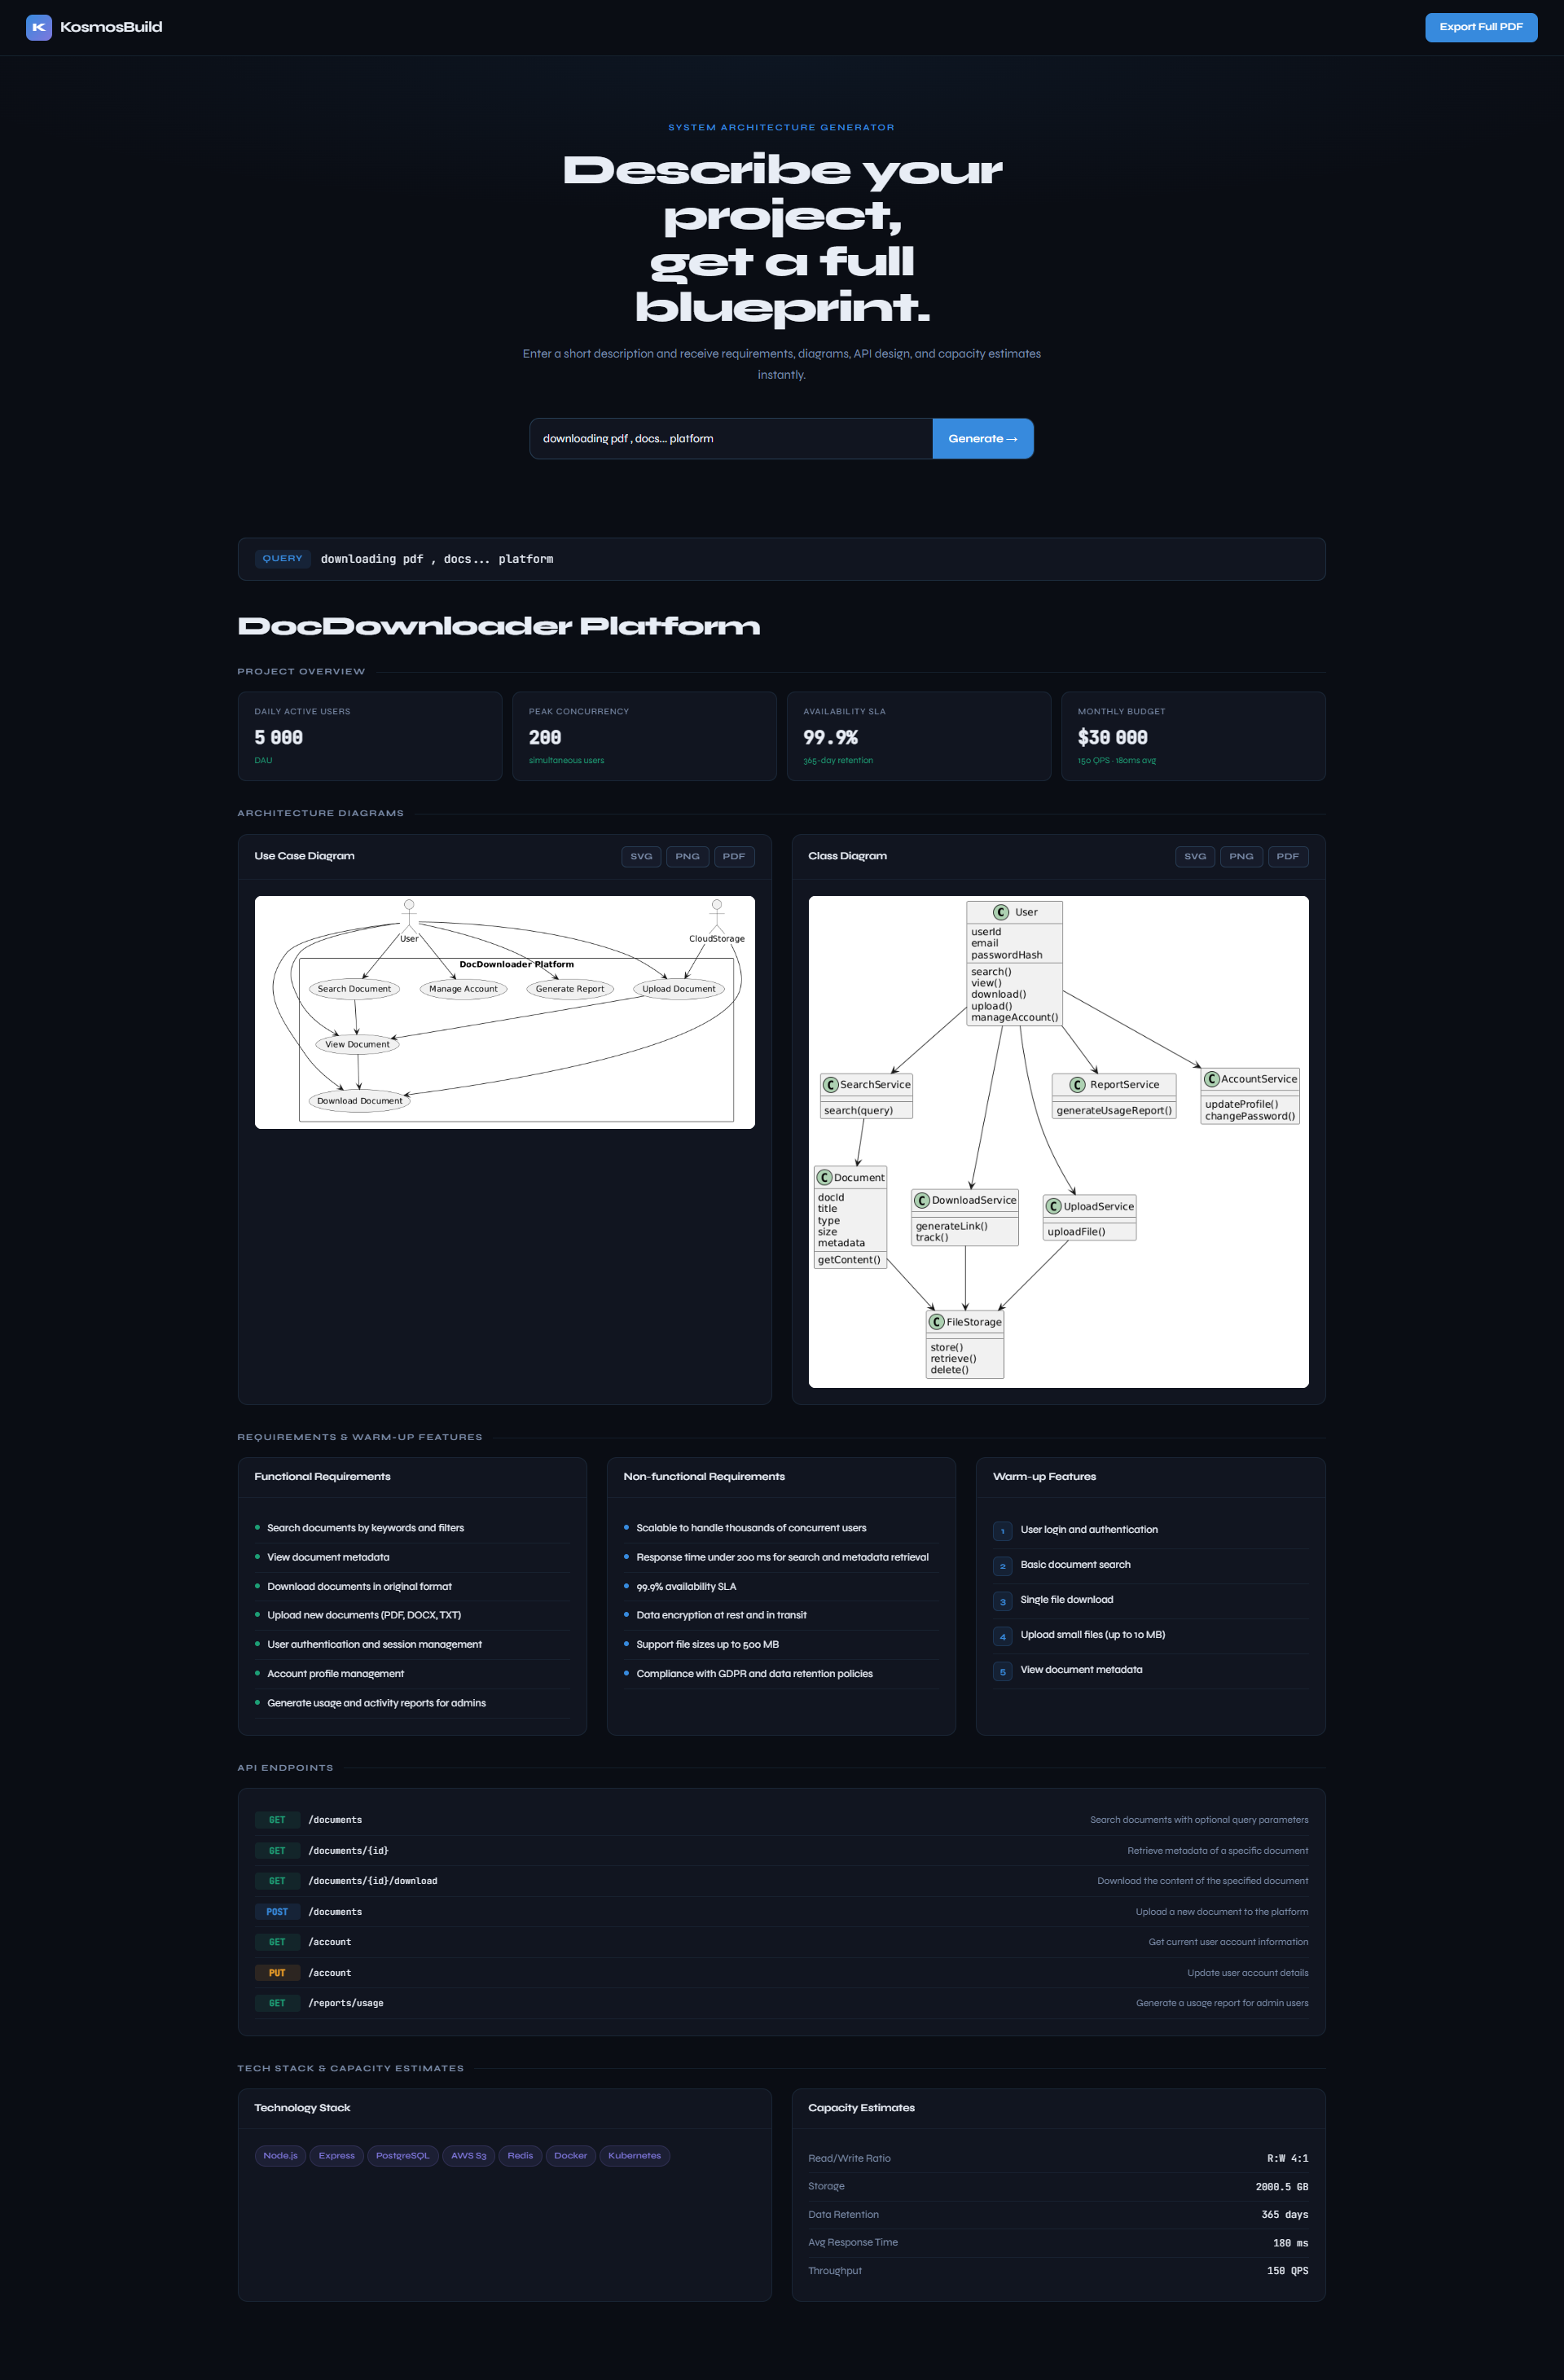Select the Availability SLA card
The width and height of the screenshot is (1564, 2380).
coord(919,736)
